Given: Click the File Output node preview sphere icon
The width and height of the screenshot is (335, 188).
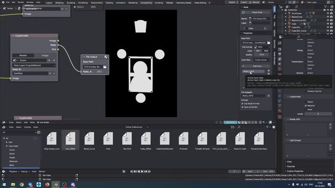Looking at the screenshot, I should [x=106, y=57].
